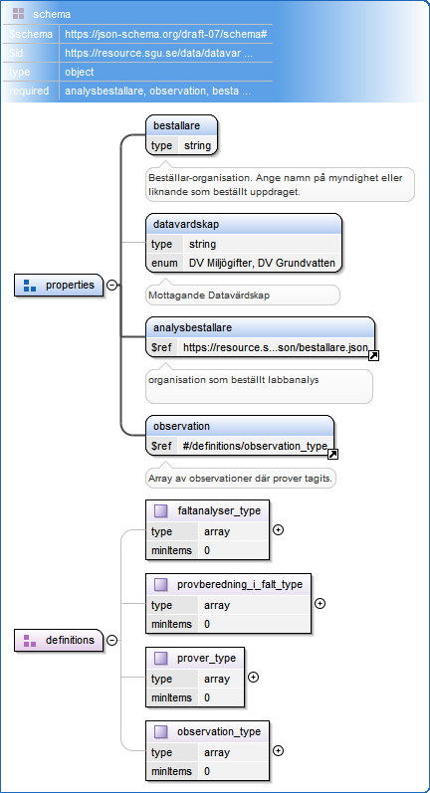Follow the observation $ref link arrow icon
430x793 pixels.
(x=332, y=455)
